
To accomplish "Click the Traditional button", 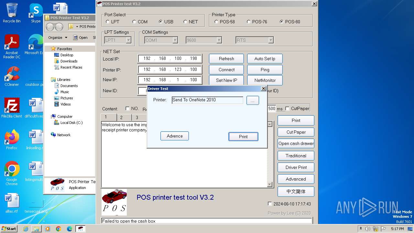I will (x=296, y=156).
